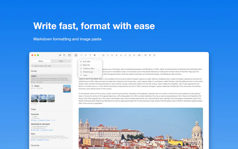The image size is (238, 149).
Task: Open the Marketing for developer memo
Action: pyautogui.click(x=51, y=127)
